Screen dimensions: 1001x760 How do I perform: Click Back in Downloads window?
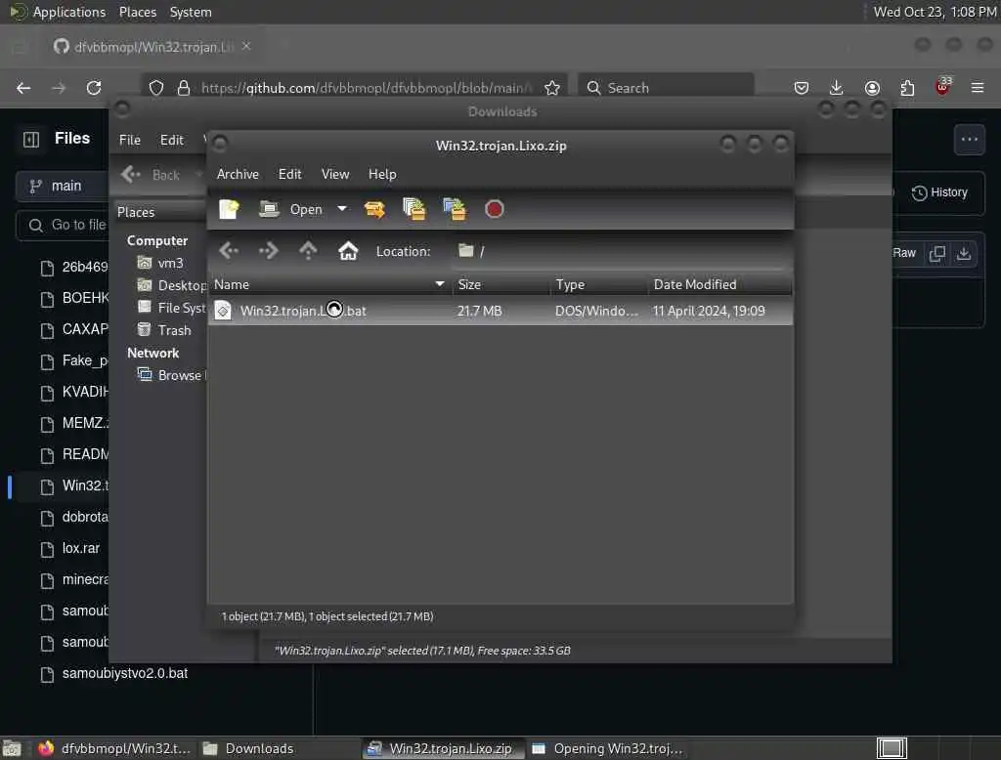[151, 174]
